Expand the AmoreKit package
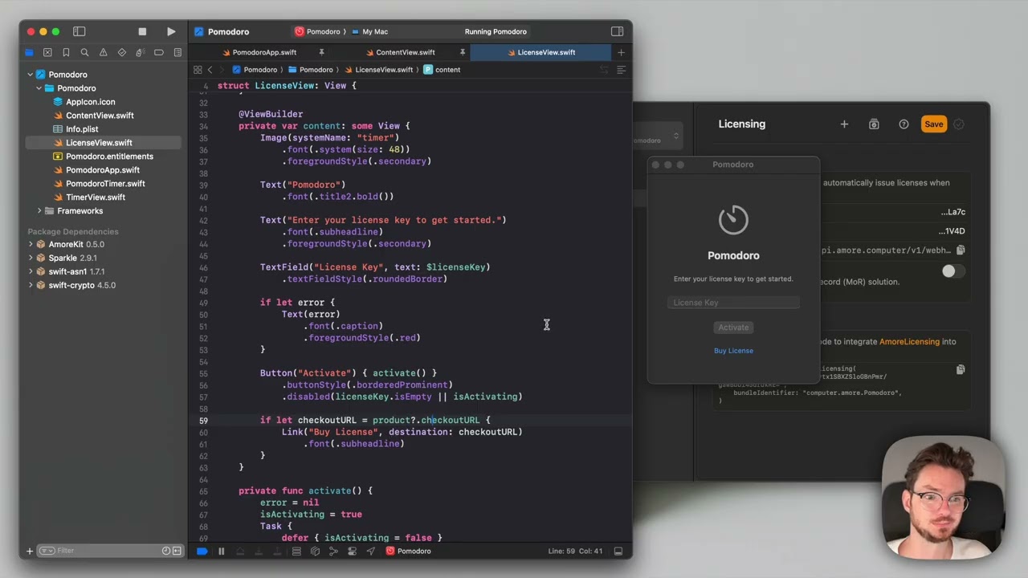Image resolution: width=1028 pixels, height=578 pixels. click(31, 245)
